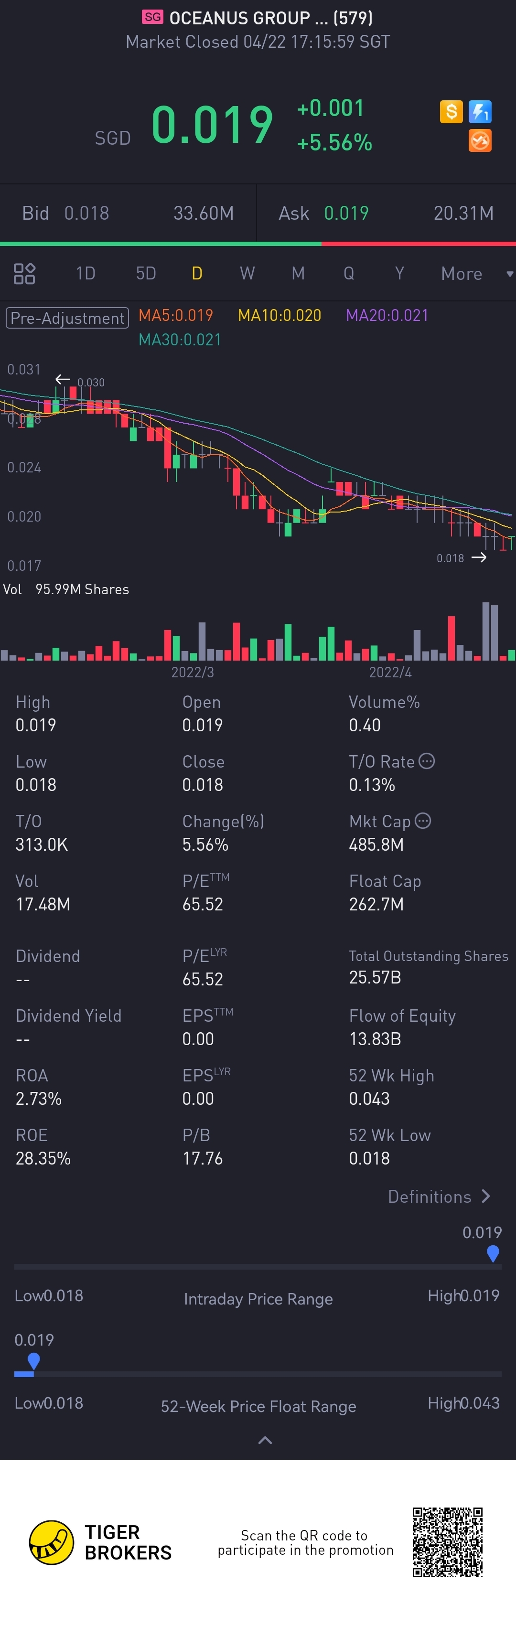The image size is (516, 1625).
Task: Open the chart indicators grid icon
Action: click(x=24, y=273)
